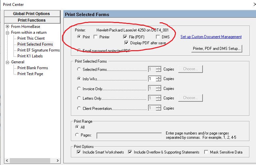Collapse the General tree node

(7, 62)
